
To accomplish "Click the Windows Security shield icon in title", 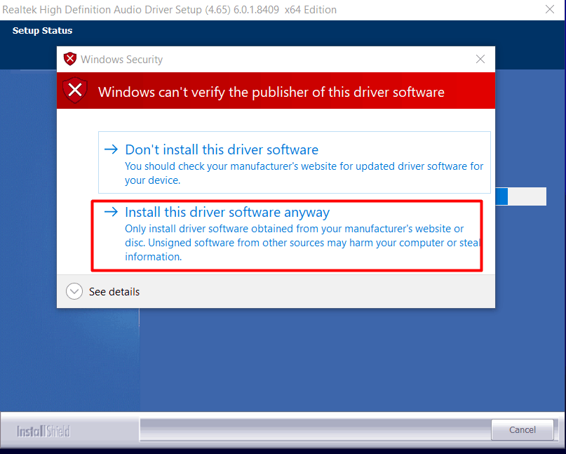I will (70, 59).
